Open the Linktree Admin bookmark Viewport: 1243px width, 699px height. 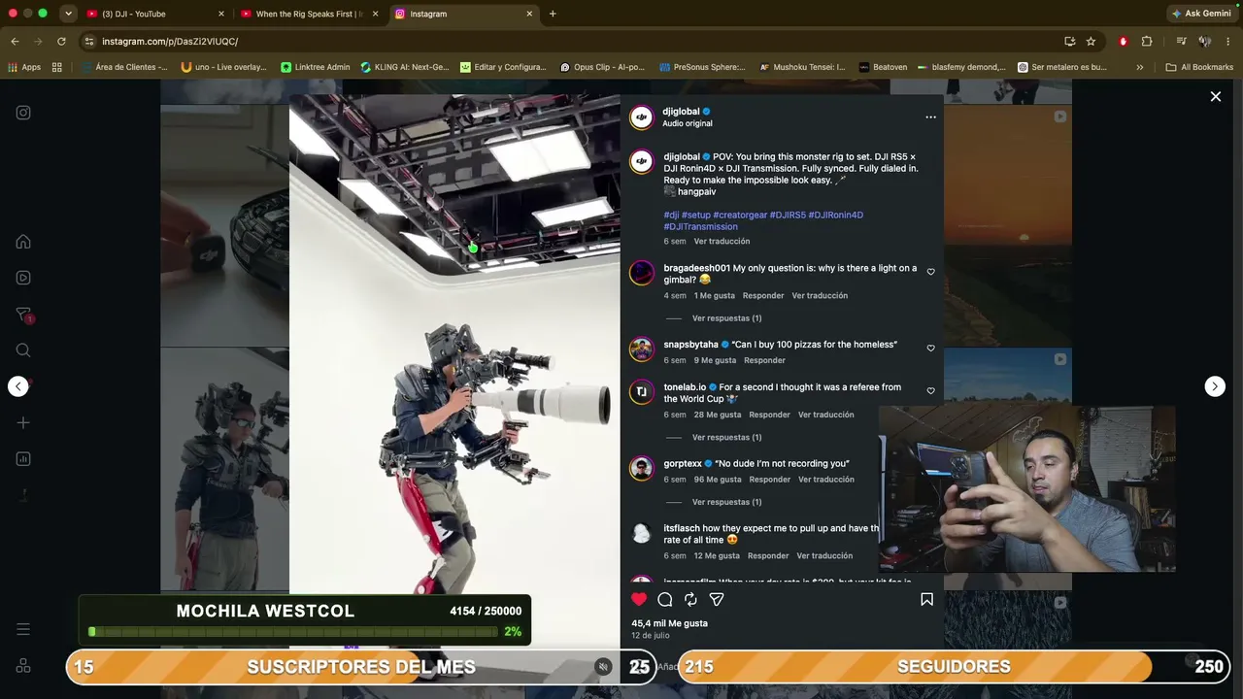pyautogui.click(x=316, y=67)
